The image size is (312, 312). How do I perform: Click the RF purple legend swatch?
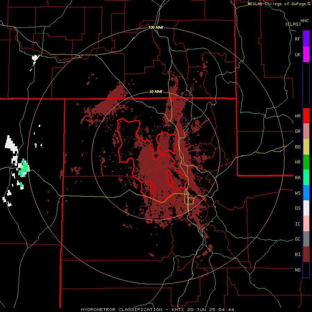(x=306, y=39)
